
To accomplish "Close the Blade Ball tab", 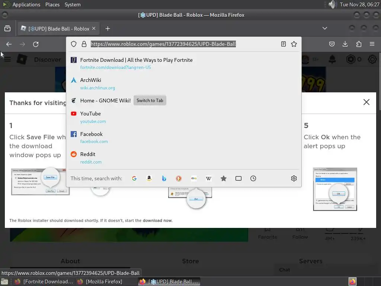I will pyautogui.click(x=94, y=28).
